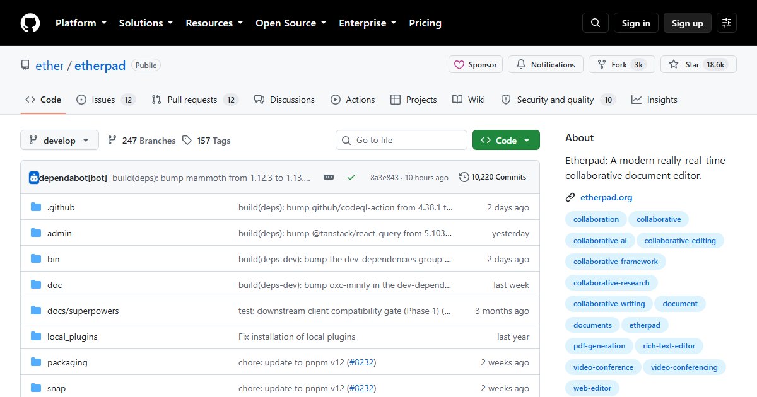Click the Sign up button
The width and height of the screenshot is (757, 397).
click(x=688, y=23)
